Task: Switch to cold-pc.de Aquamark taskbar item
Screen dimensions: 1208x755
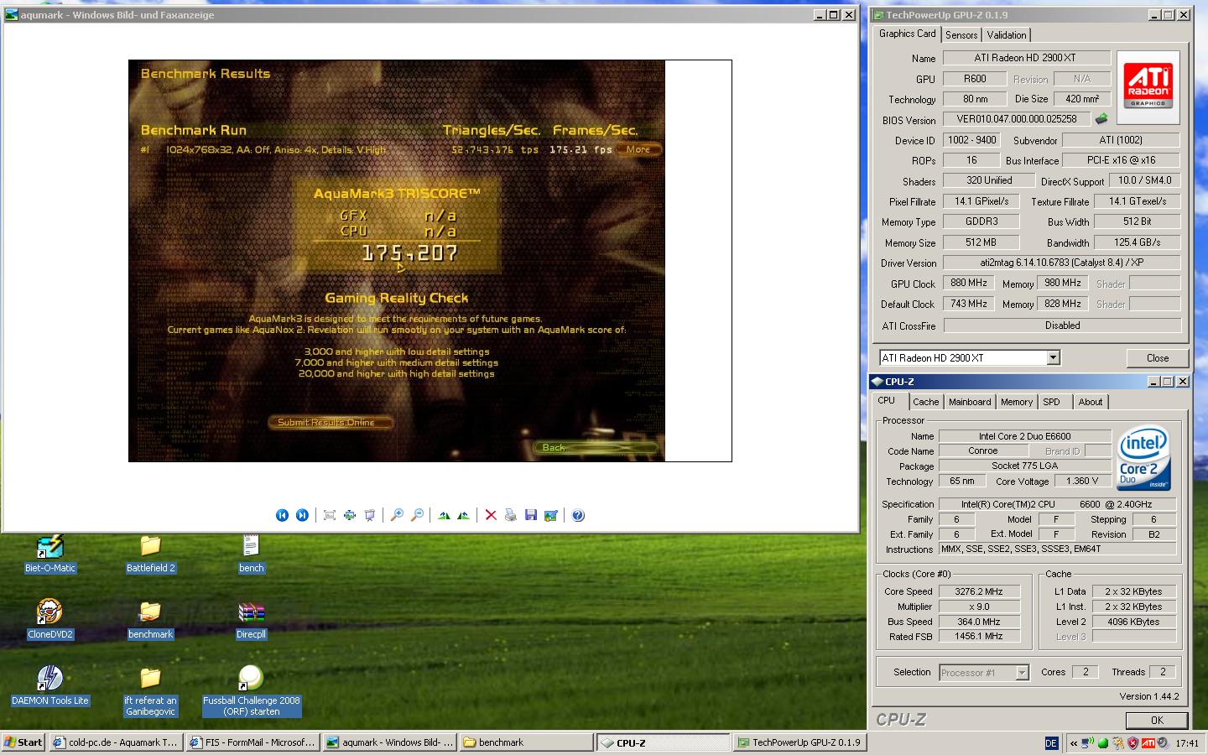Action: click(116, 742)
